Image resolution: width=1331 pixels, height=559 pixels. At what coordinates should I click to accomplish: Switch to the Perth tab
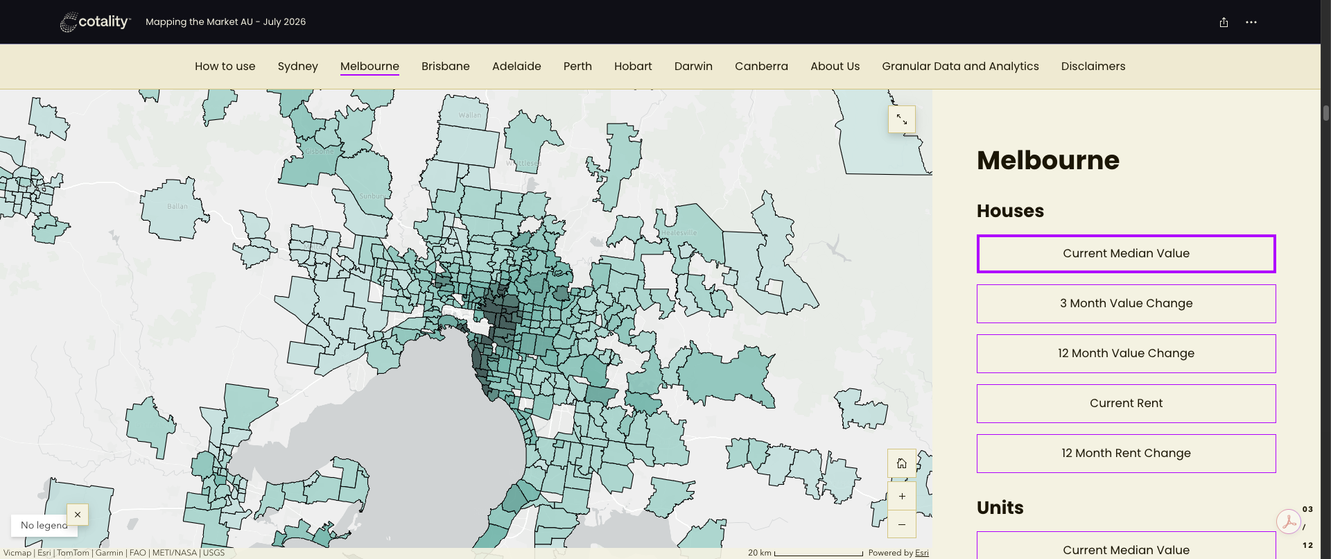point(577,67)
